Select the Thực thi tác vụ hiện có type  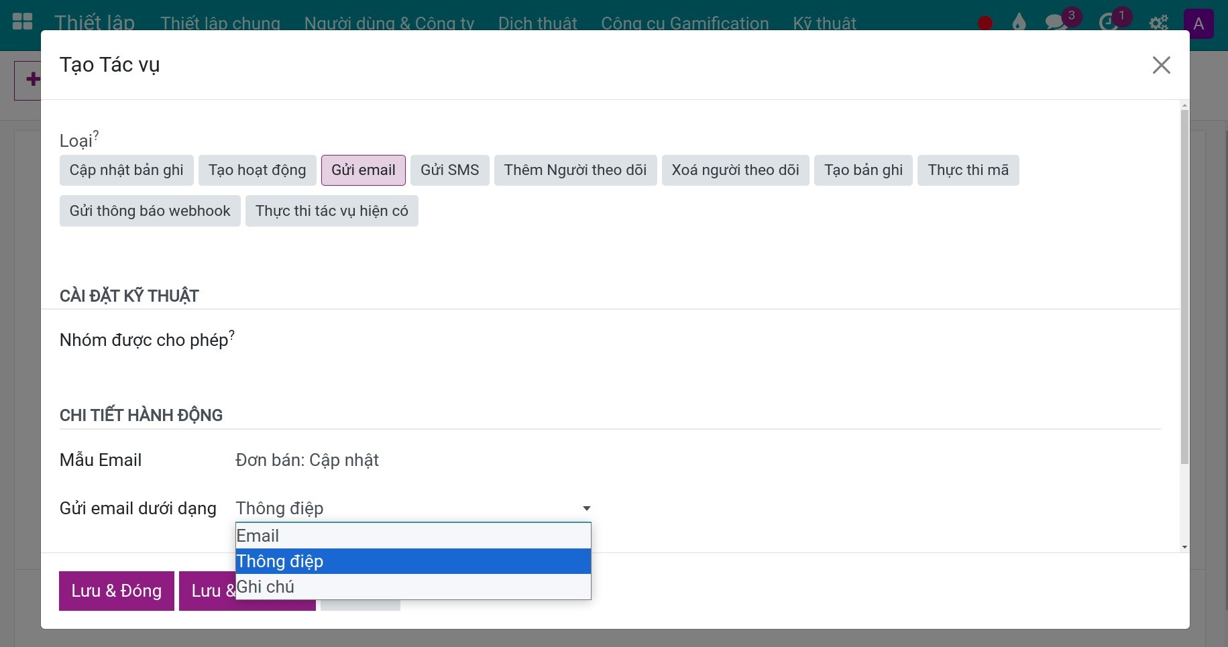point(332,211)
